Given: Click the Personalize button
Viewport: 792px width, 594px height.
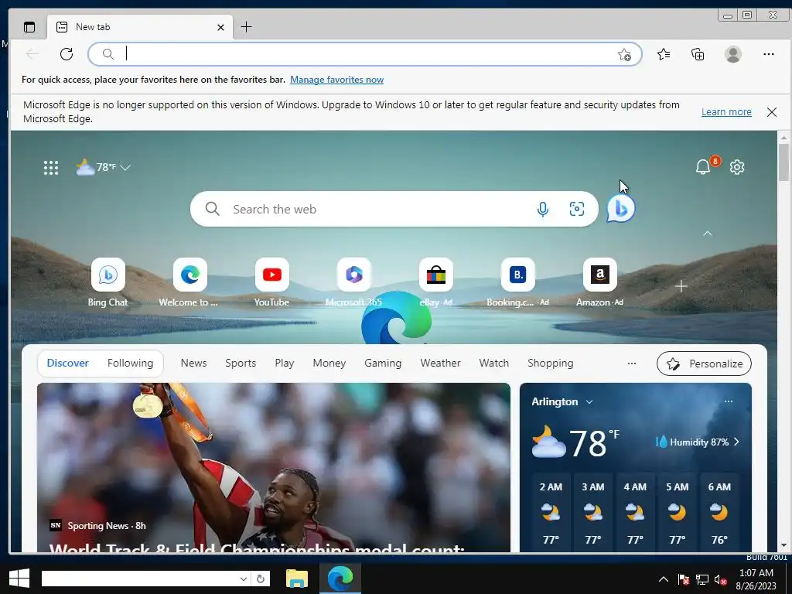Looking at the screenshot, I should 704,364.
